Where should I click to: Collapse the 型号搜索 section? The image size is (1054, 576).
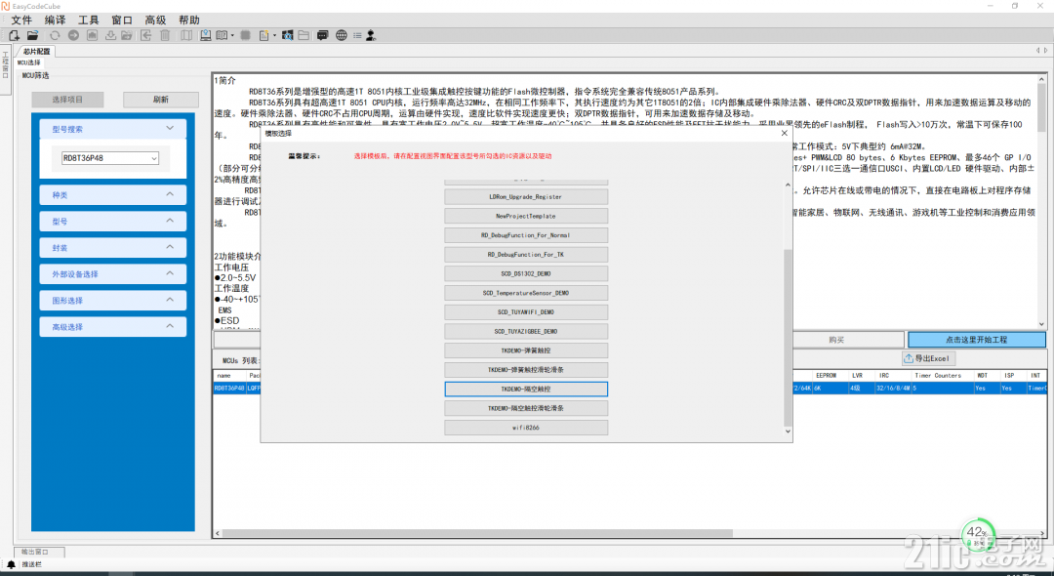tap(170, 128)
